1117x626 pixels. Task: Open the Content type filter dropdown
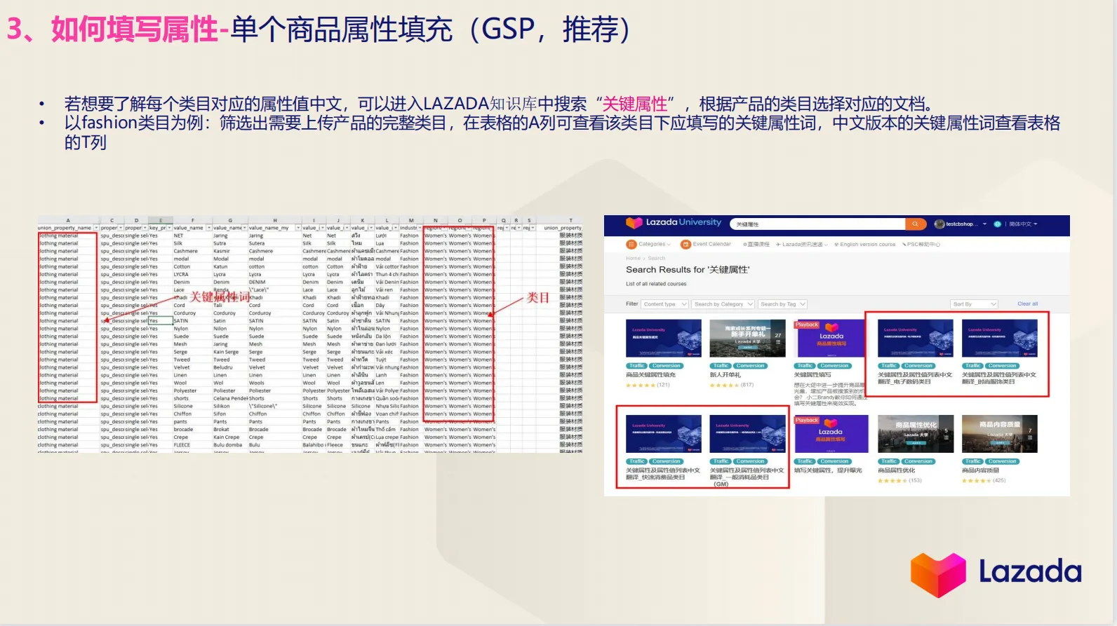(664, 304)
